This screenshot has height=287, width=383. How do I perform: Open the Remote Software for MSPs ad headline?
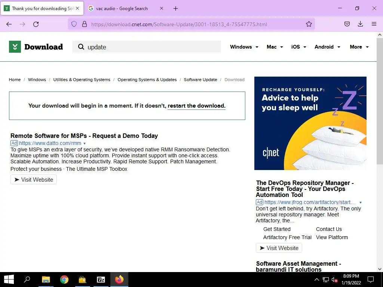pyautogui.click(x=84, y=136)
